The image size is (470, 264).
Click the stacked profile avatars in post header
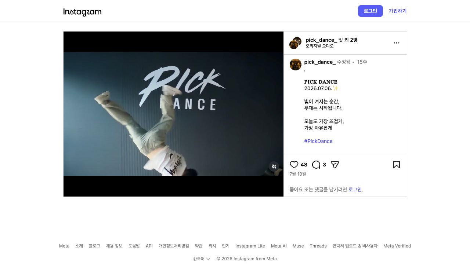click(x=296, y=43)
